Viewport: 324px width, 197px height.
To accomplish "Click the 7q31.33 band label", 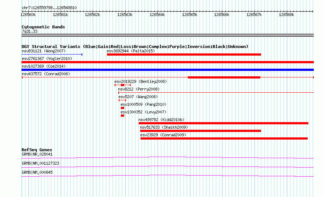I will point(29,31).
